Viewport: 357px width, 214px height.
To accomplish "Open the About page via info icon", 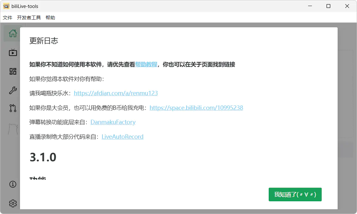I will coord(13,184).
